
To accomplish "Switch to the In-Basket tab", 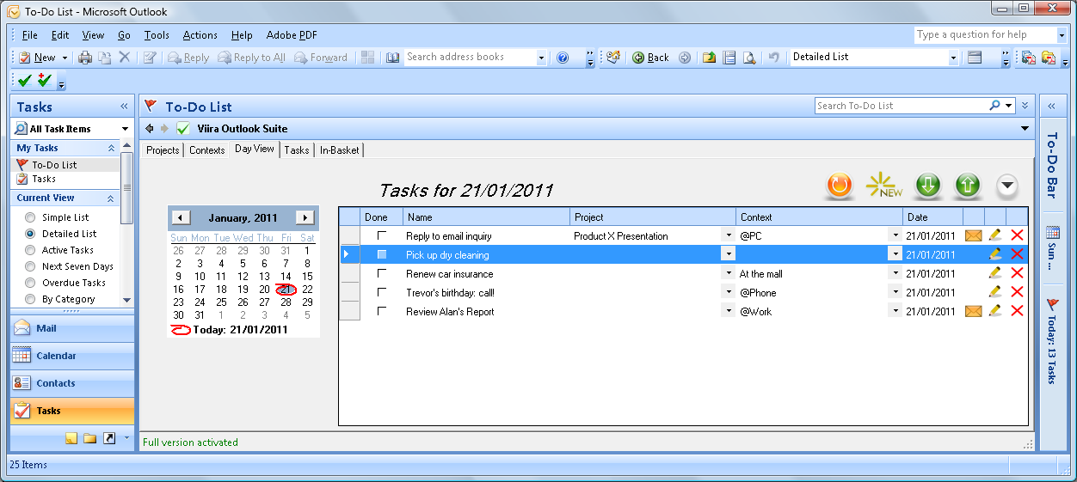I will (340, 150).
